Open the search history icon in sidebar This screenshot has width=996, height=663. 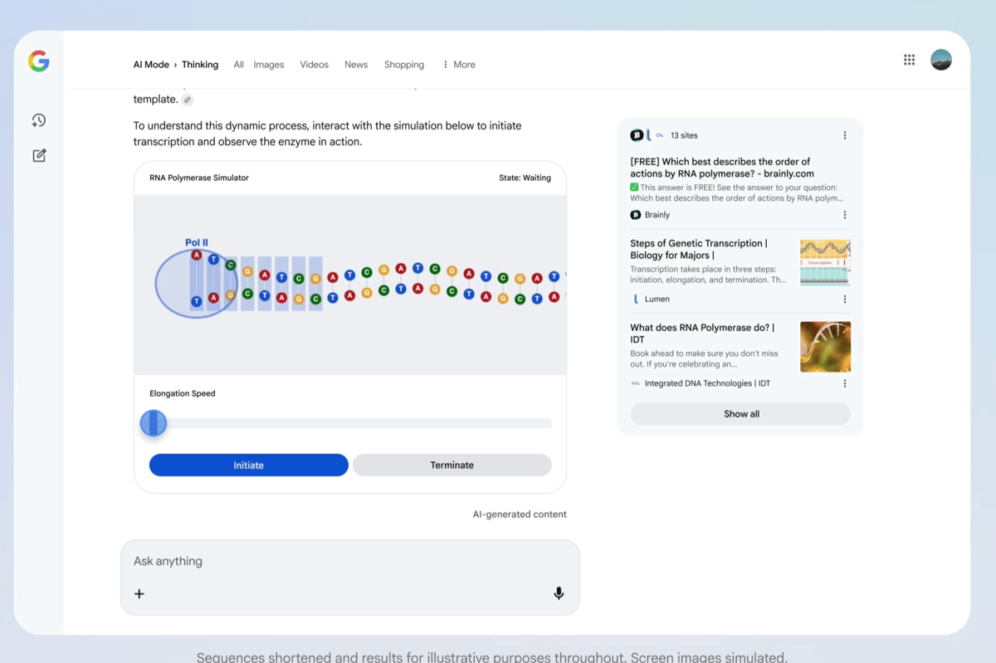pyautogui.click(x=39, y=120)
